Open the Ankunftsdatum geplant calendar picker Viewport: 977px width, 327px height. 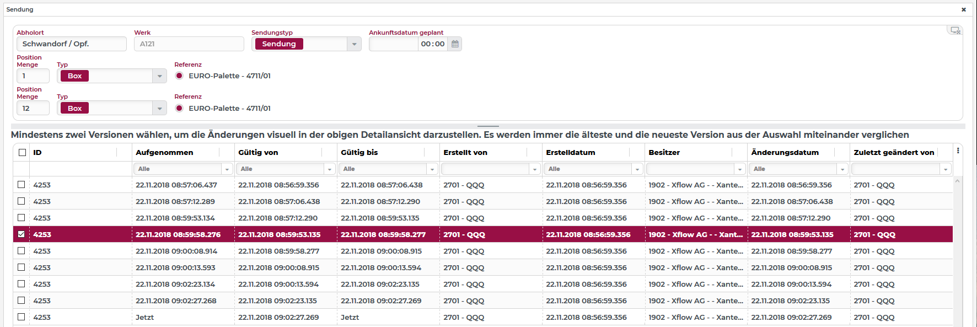coord(455,44)
